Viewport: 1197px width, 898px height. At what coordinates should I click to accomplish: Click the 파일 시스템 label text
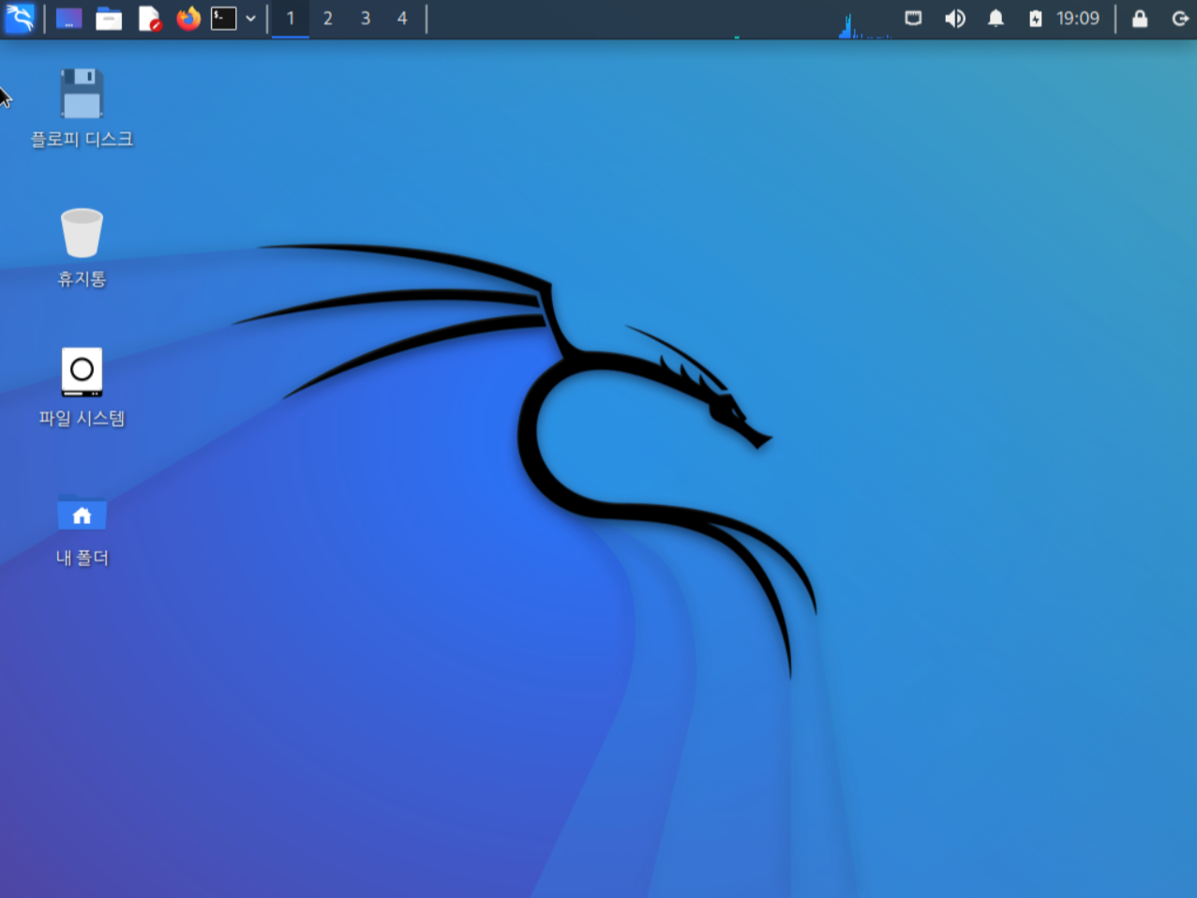82,418
